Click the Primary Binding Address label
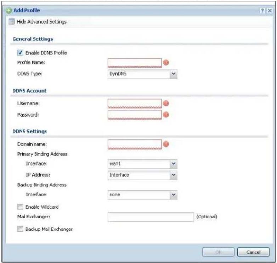Screen dimensions: 277x263 point(42,154)
